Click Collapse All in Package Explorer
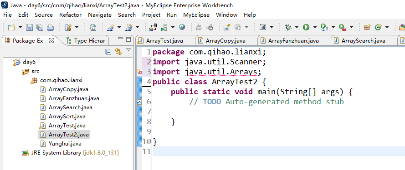The image size is (405, 170). [108, 52]
